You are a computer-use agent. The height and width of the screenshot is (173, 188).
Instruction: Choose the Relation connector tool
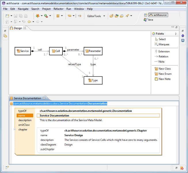pos(163,57)
